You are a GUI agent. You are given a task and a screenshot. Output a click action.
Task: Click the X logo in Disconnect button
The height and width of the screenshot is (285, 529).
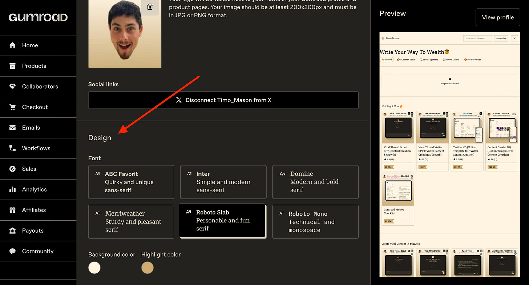(x=179, y=100)
